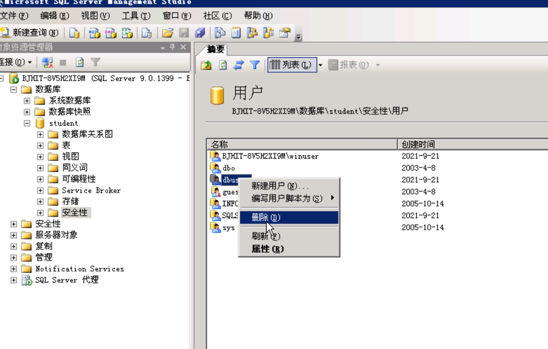
Task: Open Object Explorer window position dropdown
Action: 163,48
